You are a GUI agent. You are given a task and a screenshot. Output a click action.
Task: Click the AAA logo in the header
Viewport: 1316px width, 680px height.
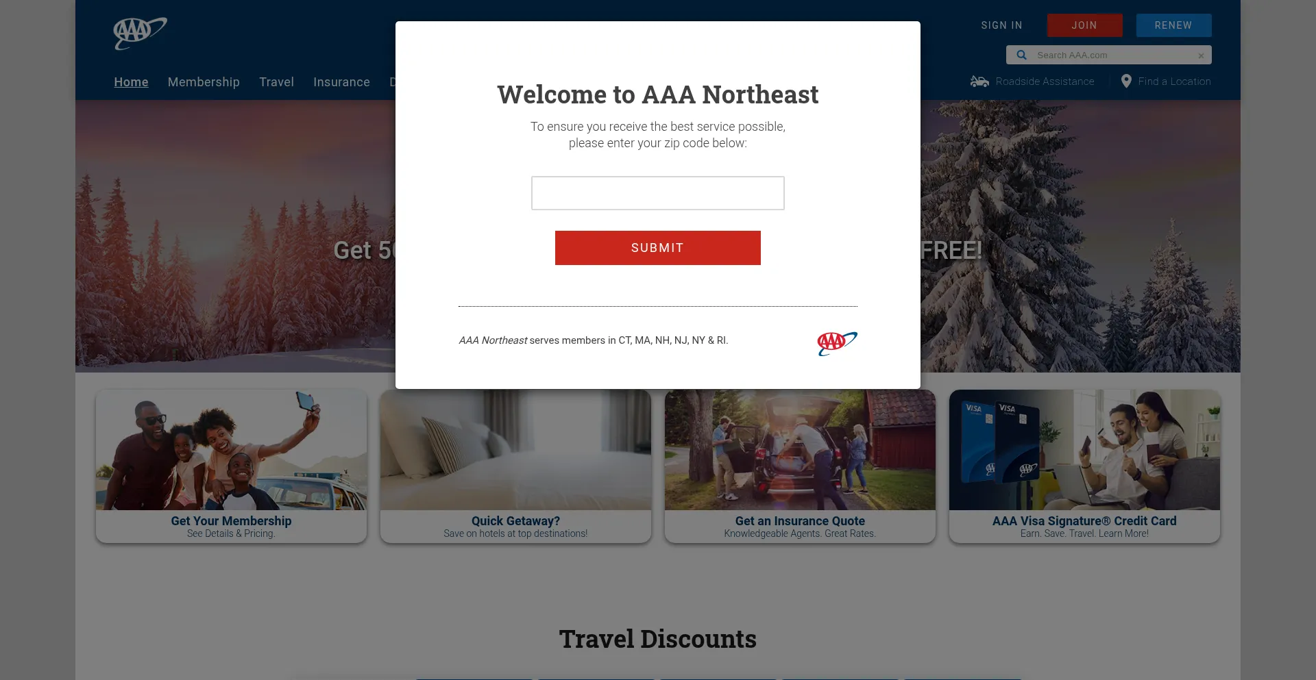pyautogui.click(x=140, y=34)
